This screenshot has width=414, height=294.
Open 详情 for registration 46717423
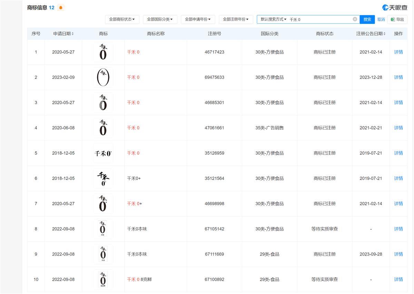point(398,52)
